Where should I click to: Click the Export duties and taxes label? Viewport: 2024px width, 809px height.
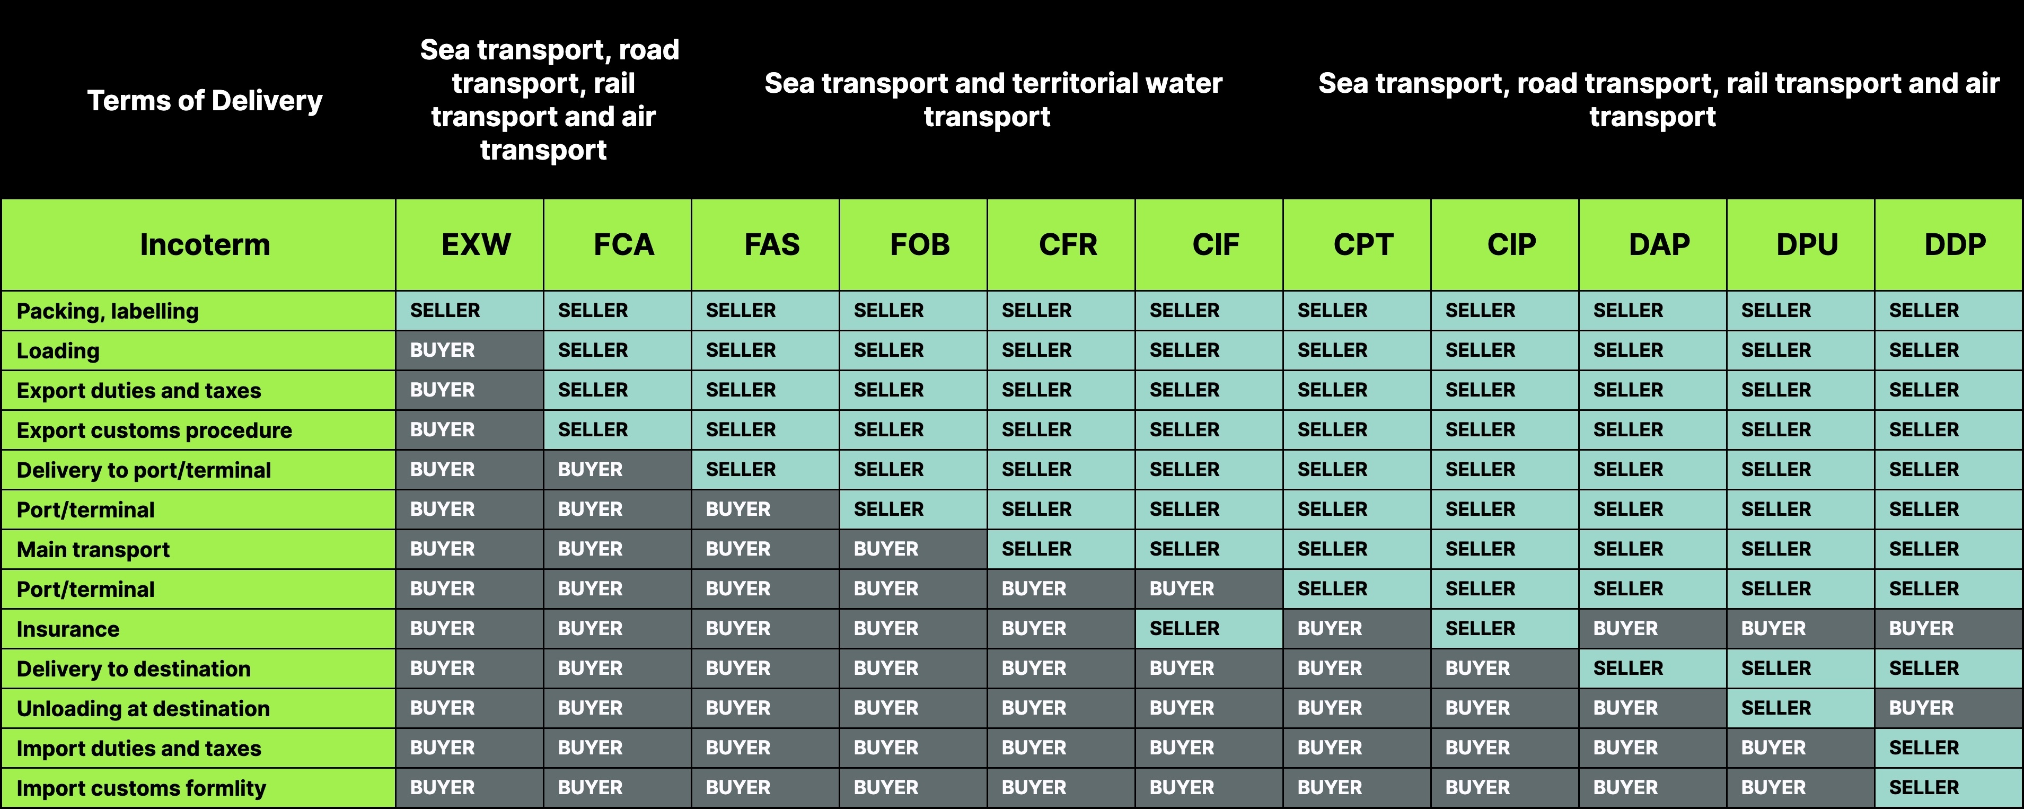pyautogui.click(x=139, y=390)
